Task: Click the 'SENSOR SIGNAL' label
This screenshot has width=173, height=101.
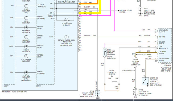Action: coord(162,43)
